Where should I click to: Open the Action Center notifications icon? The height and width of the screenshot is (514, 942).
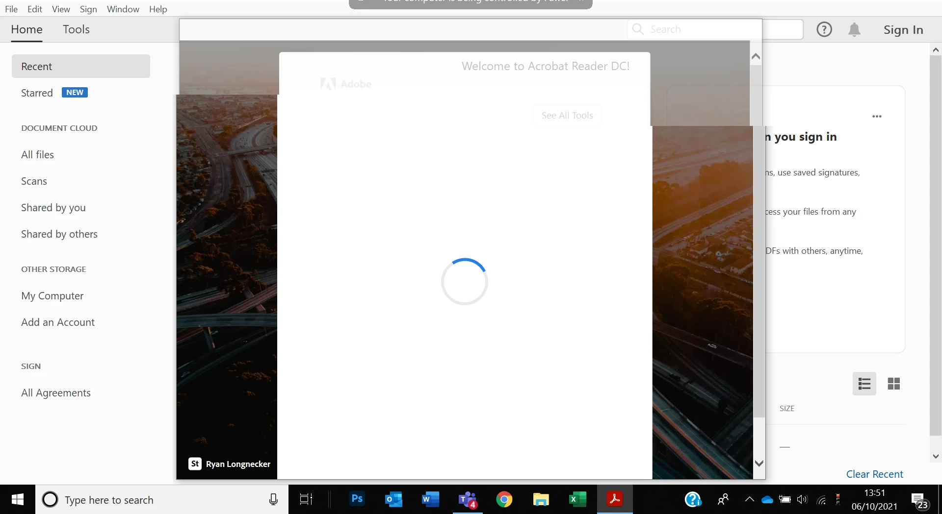919,501
